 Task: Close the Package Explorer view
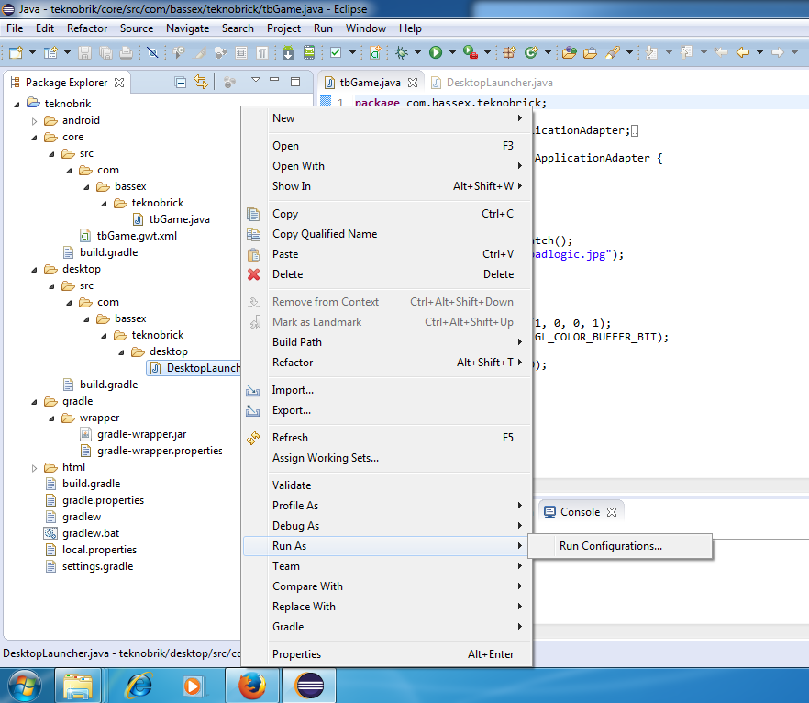pyautogui.click(x=119, y=83)
